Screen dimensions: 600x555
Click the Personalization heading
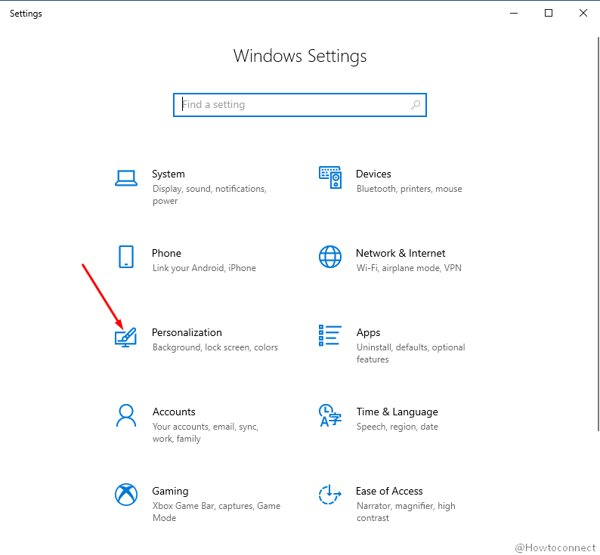[x=187, y=332]
